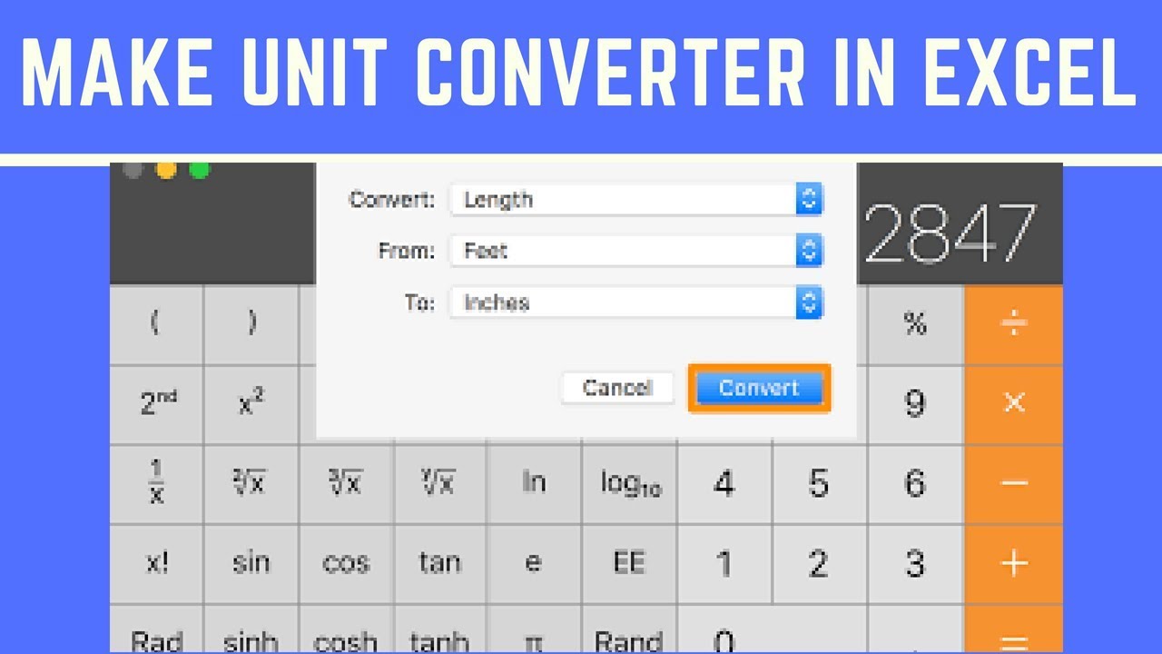Click the sinh key

click(x=251, y=629)
